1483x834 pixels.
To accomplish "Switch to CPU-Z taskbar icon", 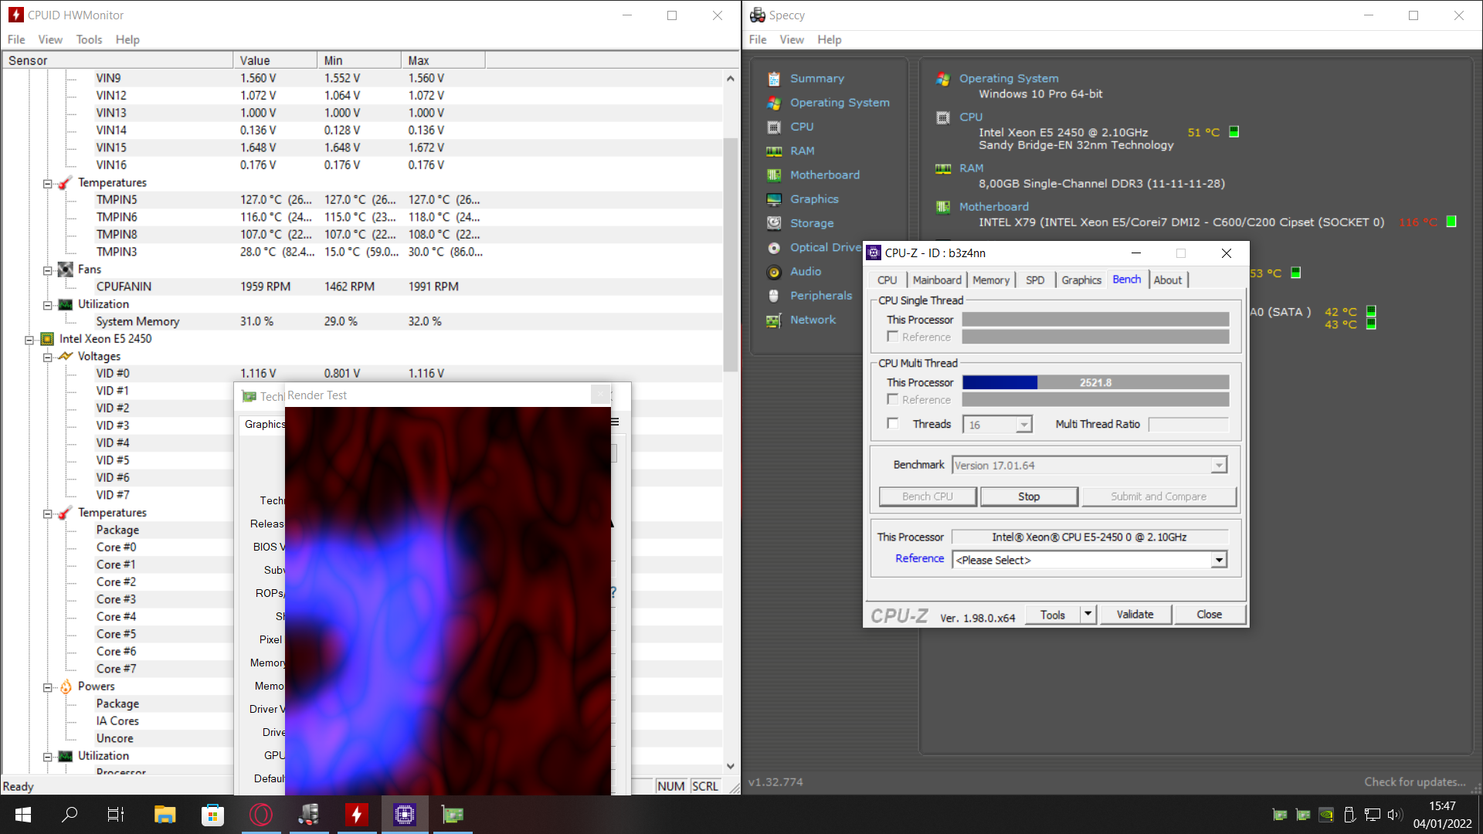I will (x=405, y=815).
